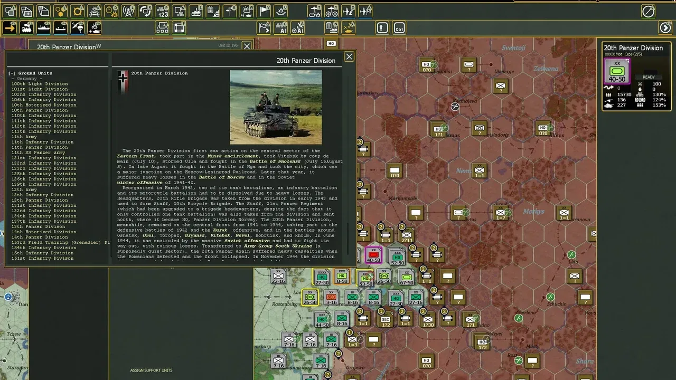Open the air AI assist icon
676x380 pixels.
(298, 27)
